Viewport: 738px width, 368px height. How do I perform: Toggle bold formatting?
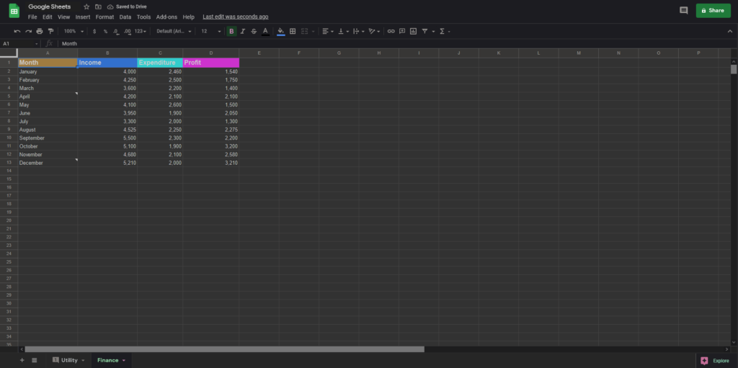tap(231, 31)
